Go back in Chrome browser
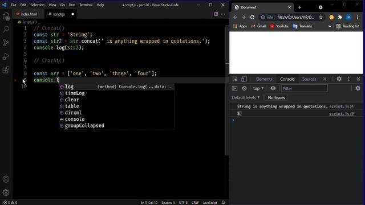Screen dimensions: 365x205 [x=235, y=17]
